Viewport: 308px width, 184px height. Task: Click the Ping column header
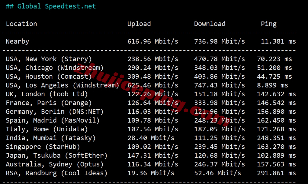[269, 24]
